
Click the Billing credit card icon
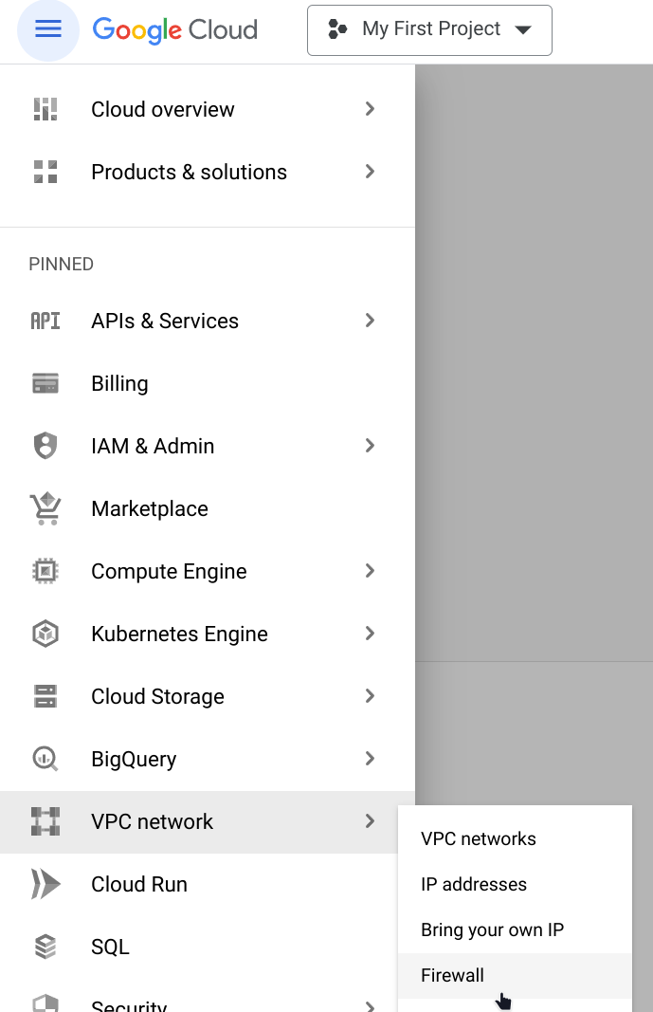tap(45, 383)
